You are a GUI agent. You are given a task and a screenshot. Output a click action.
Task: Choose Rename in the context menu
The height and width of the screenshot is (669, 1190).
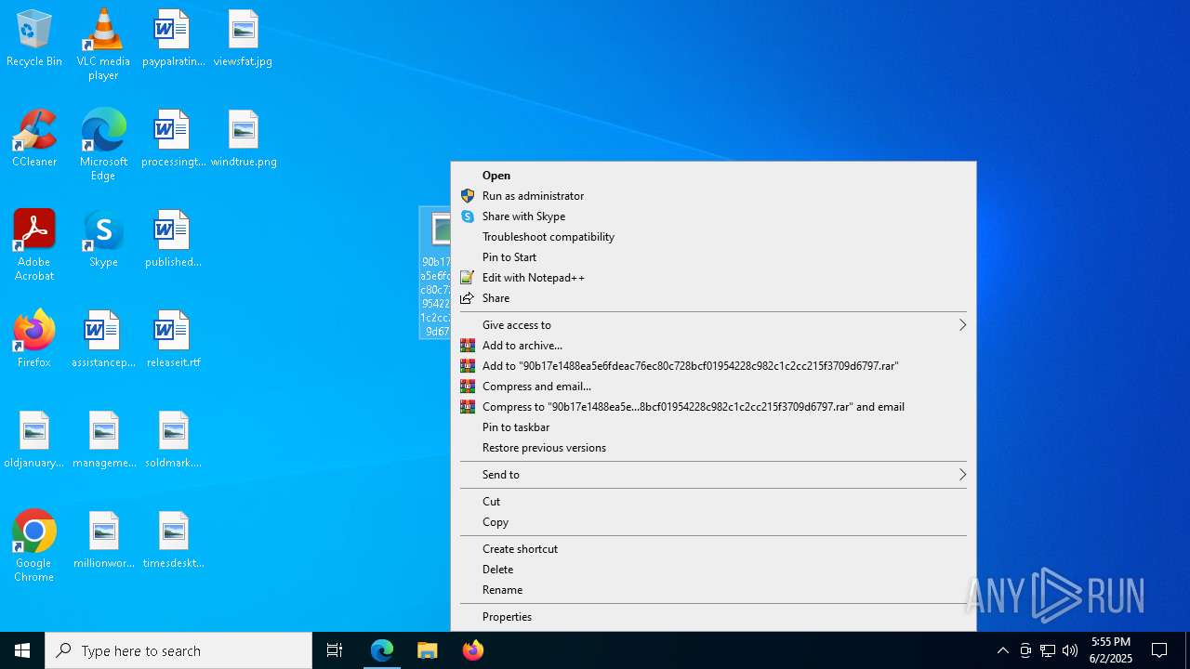(713, 590)
